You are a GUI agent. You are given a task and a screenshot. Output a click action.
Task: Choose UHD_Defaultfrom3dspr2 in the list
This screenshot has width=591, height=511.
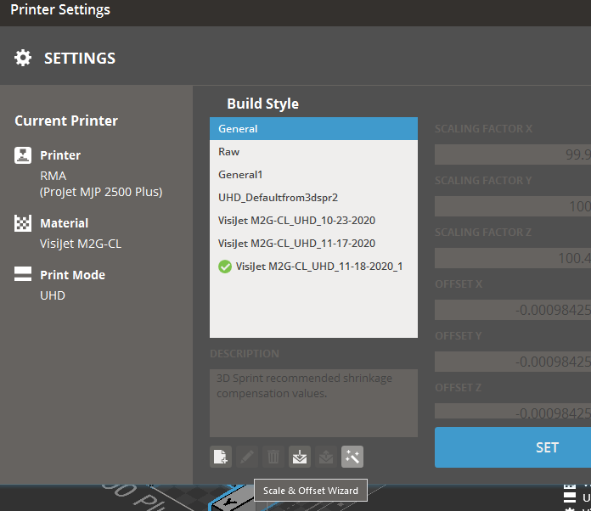(x=313, y=198)
